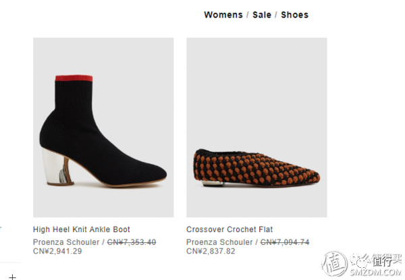
Task: Click the High Heel Knit Ankle Boot title
Action: [81, 229]
